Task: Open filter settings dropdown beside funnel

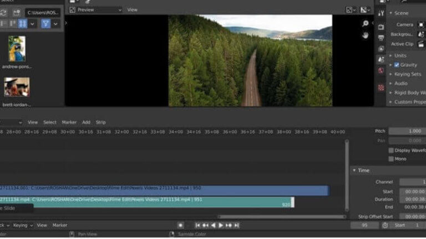Action: click(x=55, y=24)
